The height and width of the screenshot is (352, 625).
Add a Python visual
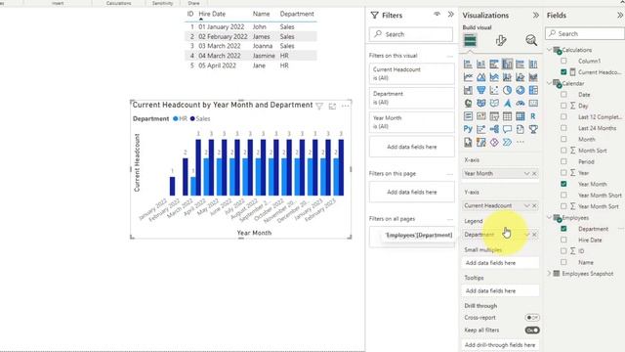click(x=468, y=129)
